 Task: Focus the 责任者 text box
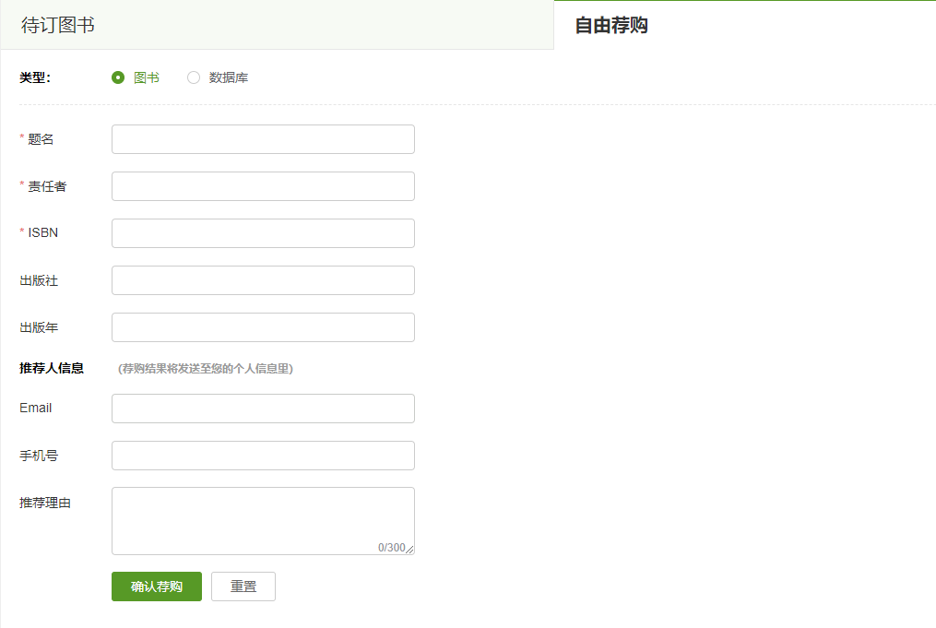(263, 186)
